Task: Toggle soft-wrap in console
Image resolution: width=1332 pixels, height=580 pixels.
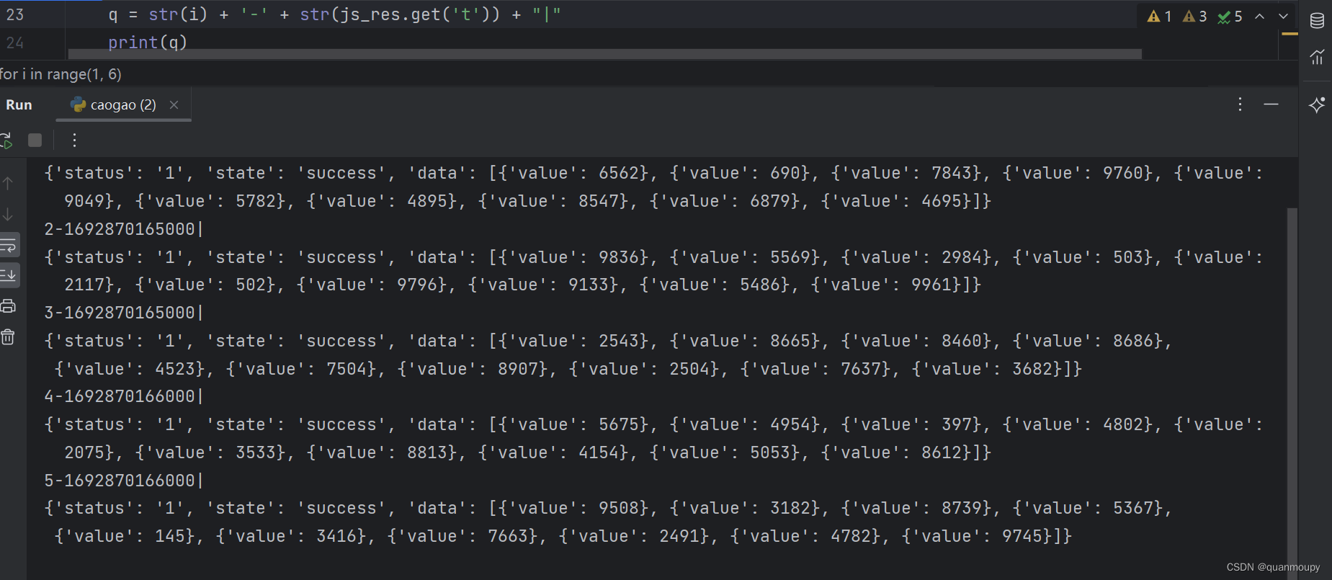Action: click(x=9, y=245)
